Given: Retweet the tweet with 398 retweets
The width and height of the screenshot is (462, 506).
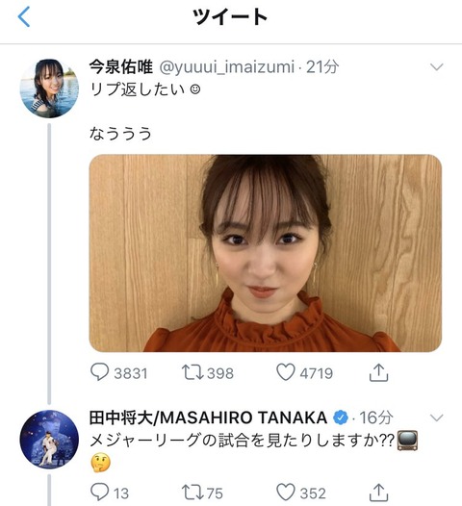Looking at the screenshot, I should 208,373.
